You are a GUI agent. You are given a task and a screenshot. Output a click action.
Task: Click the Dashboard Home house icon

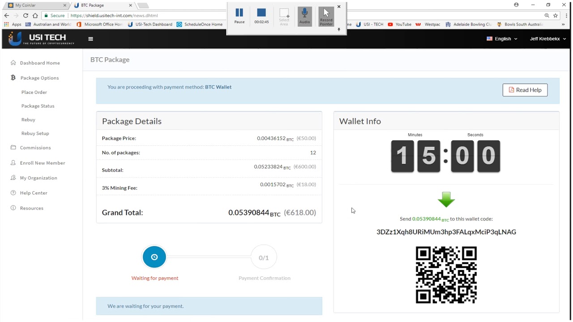click(x=13, y=63)
